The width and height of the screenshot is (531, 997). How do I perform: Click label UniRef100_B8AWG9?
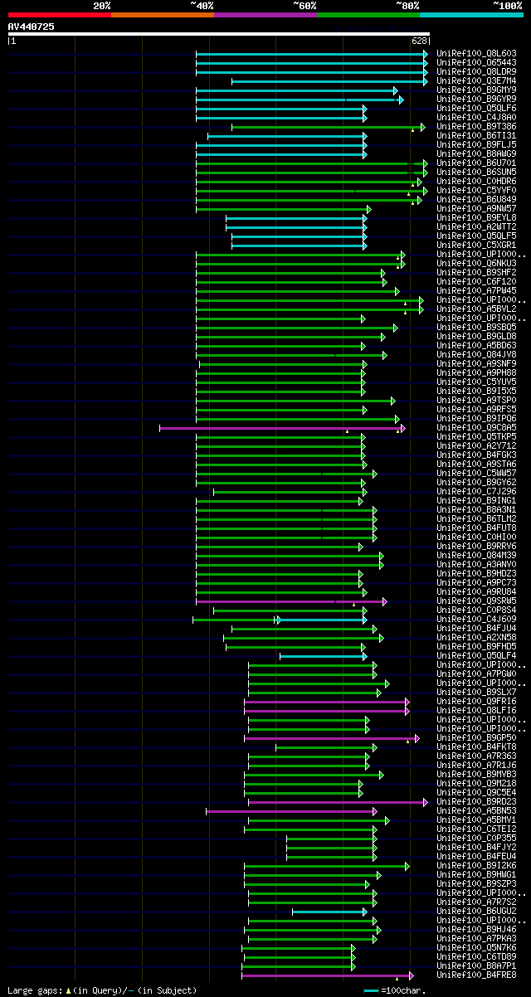475,153
